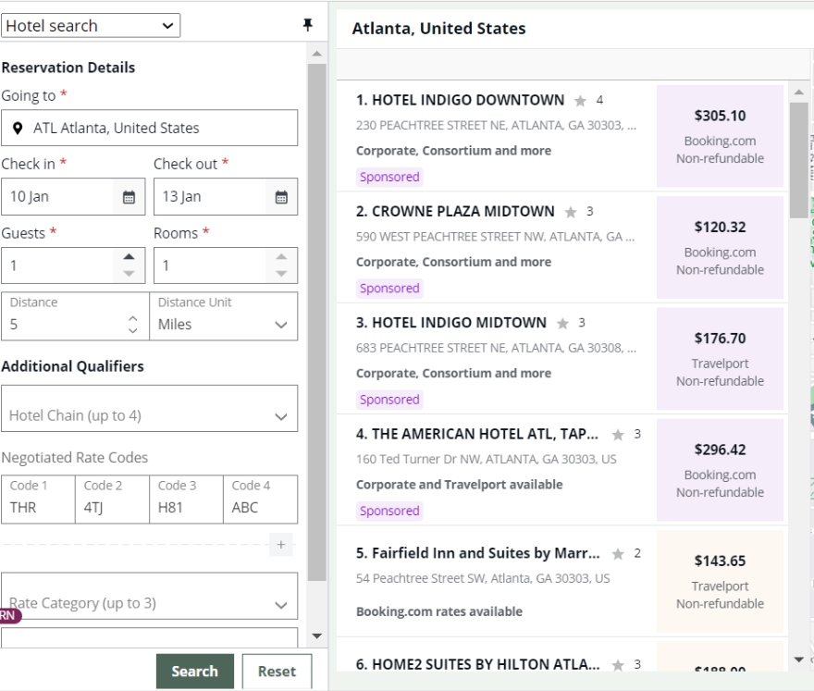814x691 pixels.
Task: Click the Reset button
Action: click(277, 671)
